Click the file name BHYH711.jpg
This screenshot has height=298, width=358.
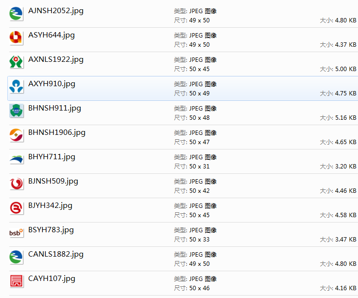(52, 157)
